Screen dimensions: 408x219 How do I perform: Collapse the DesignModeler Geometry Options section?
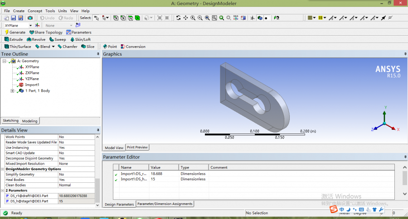[x=3, y=169]
